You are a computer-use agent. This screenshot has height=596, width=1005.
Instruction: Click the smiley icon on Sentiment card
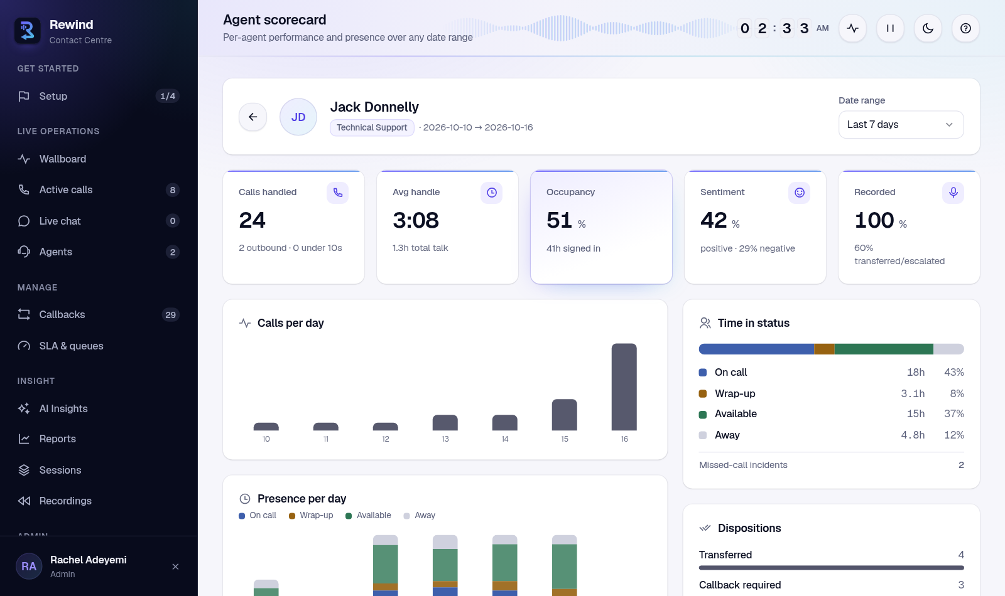[x=799, y=193]
